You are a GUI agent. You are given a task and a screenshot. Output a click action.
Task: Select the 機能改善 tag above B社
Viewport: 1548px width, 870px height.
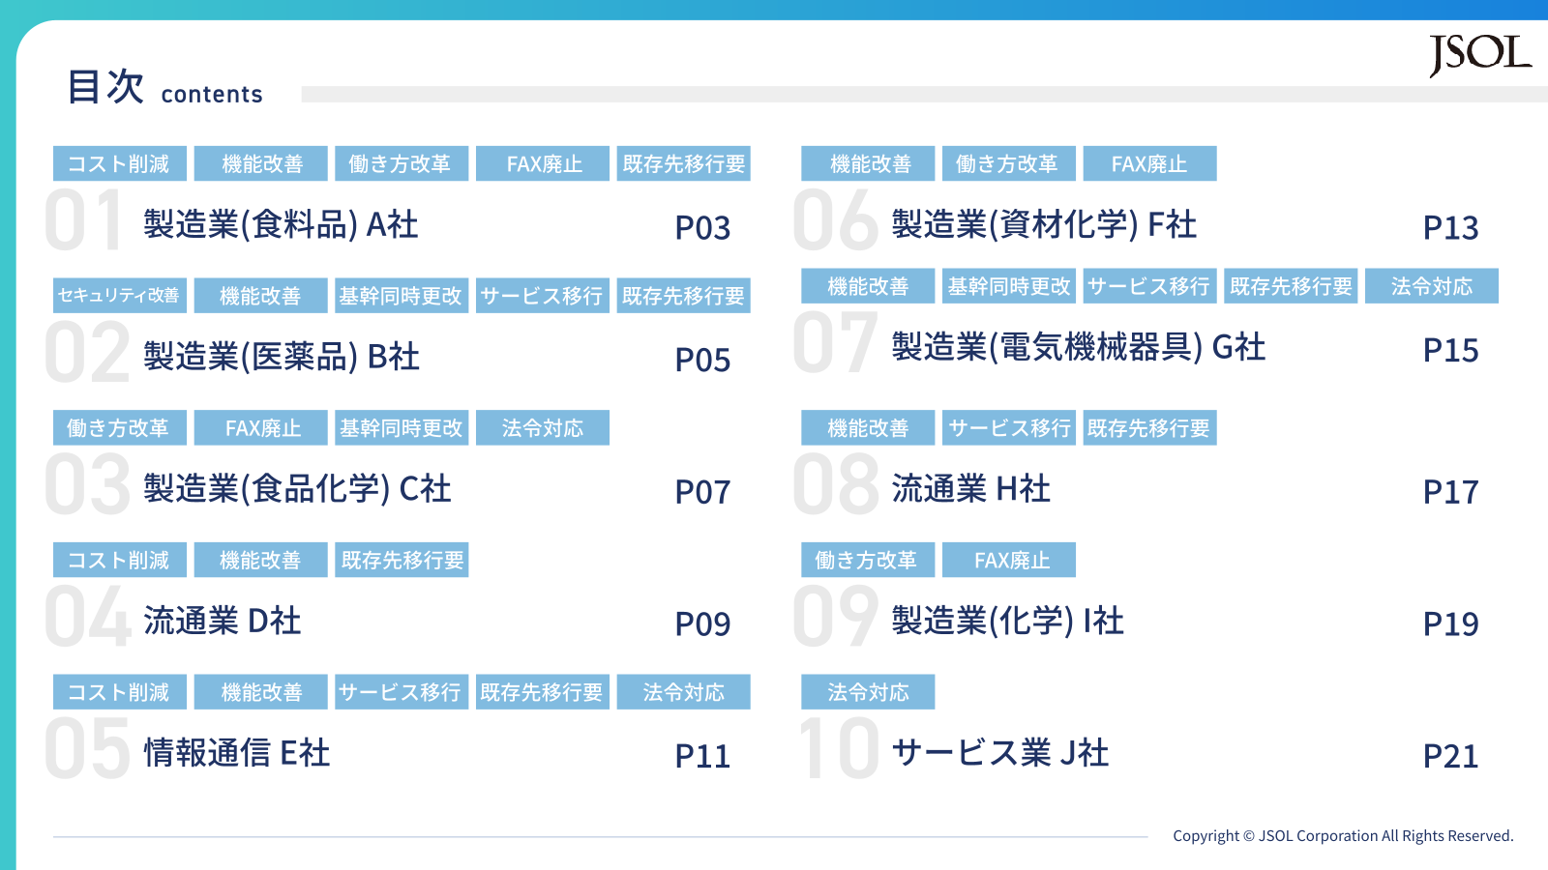click(x=261, y=295)
